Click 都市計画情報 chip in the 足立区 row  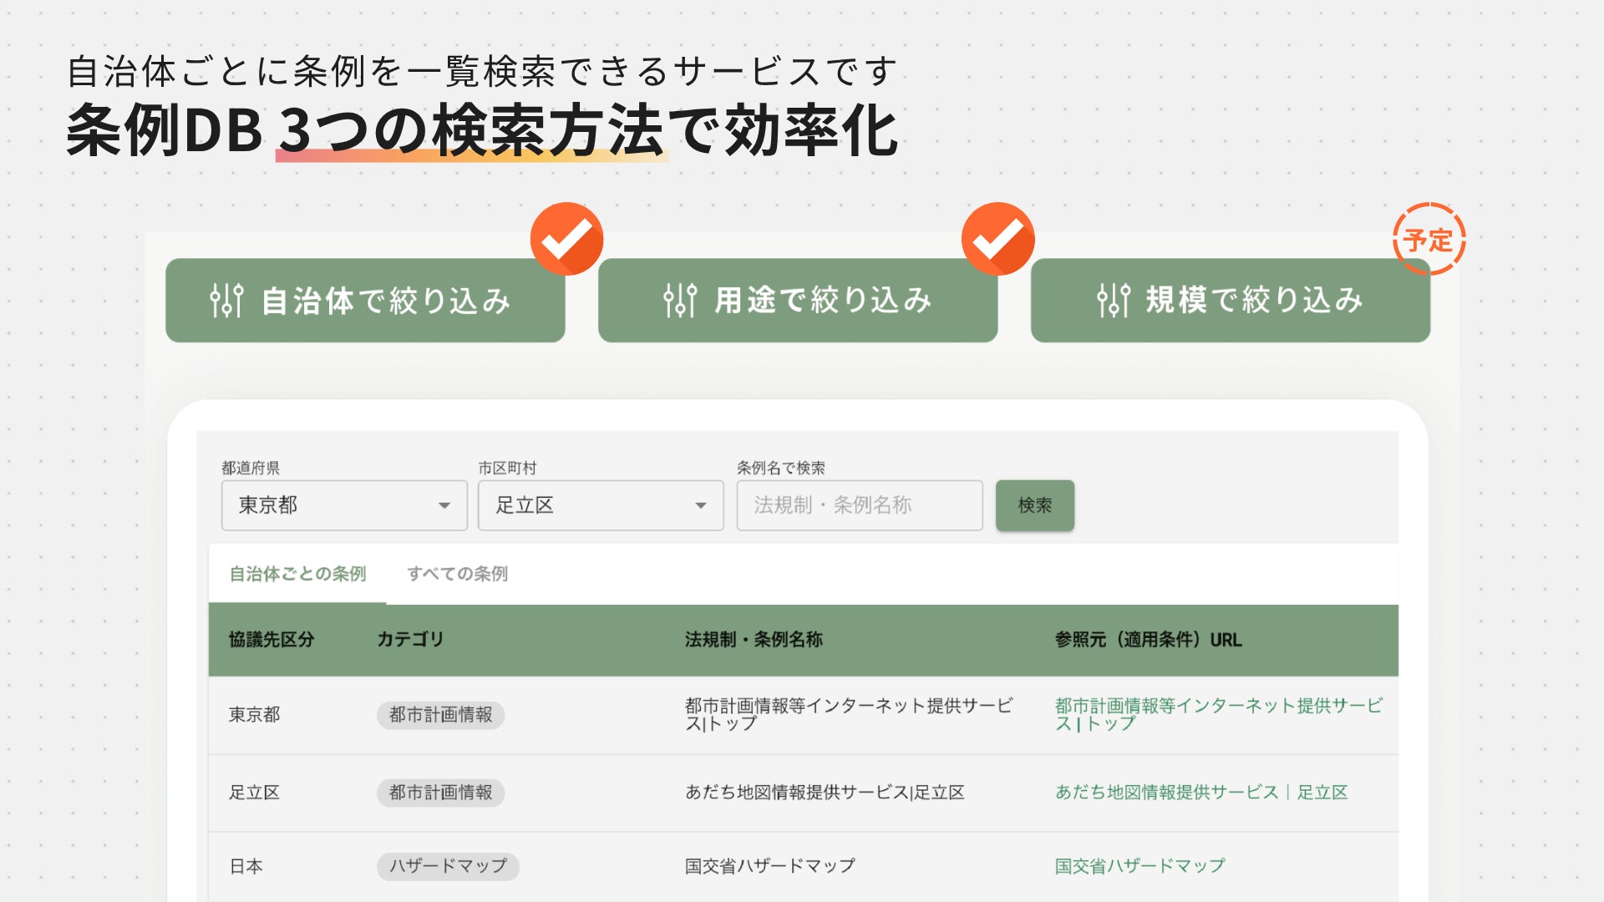[440, 792]
